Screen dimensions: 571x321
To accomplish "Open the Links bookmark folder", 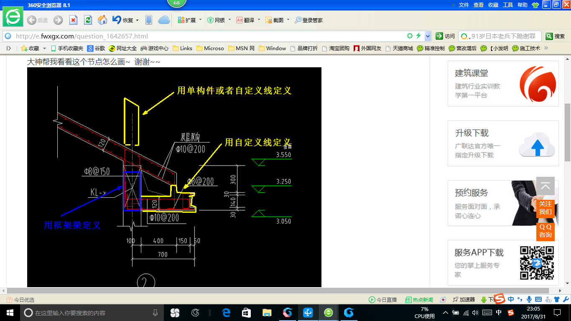I will click(x=183, y=48).
